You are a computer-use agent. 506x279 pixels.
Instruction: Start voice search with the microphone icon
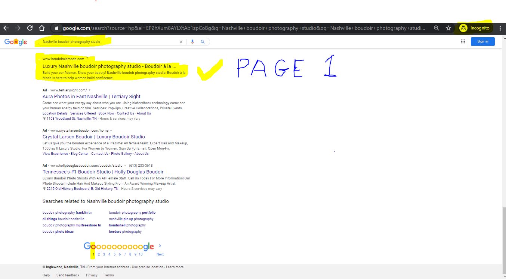(x=192, y=42)
